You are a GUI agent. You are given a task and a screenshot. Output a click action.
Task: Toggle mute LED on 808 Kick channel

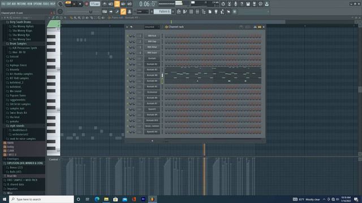coord(127,36)
